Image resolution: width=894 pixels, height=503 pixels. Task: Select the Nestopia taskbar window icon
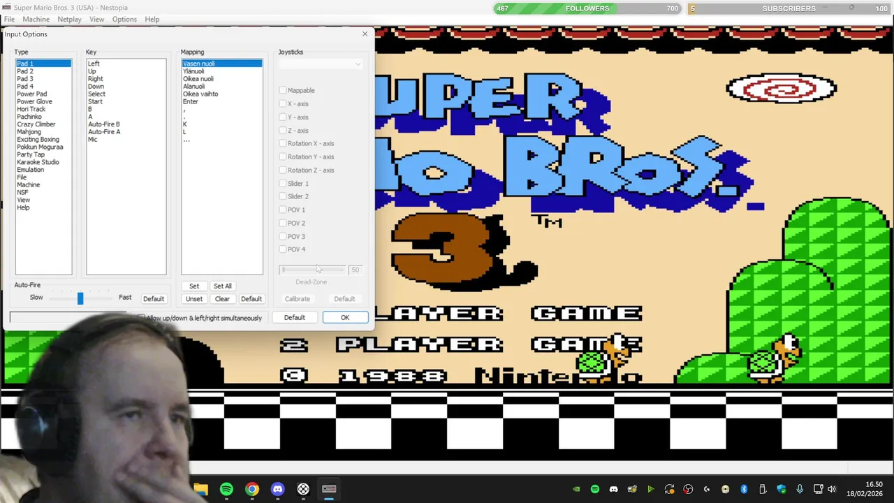pos(329,489)
